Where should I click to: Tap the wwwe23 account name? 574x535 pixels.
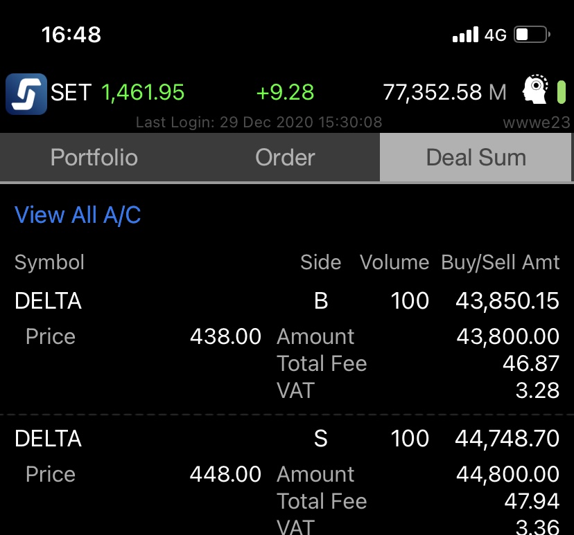coord(537,123)
